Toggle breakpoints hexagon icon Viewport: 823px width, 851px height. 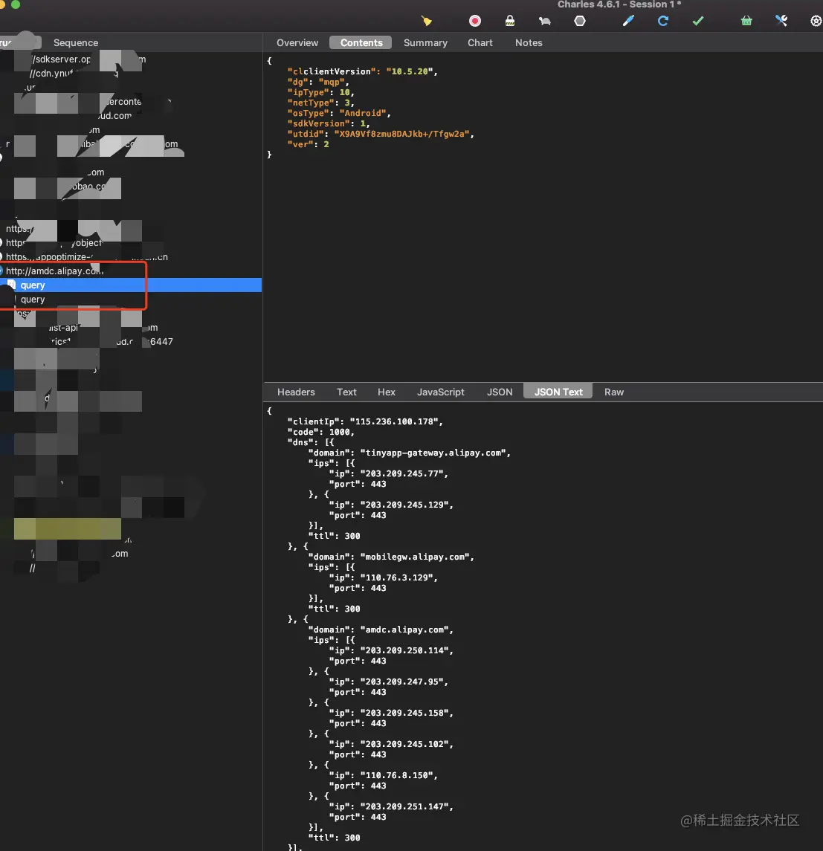[580, 21]
